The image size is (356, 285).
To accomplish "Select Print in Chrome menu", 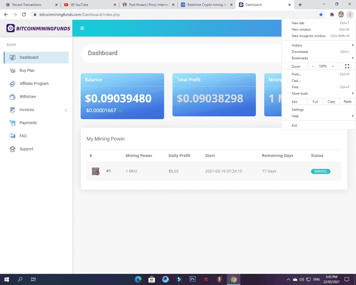I will [x=319, y=74].
